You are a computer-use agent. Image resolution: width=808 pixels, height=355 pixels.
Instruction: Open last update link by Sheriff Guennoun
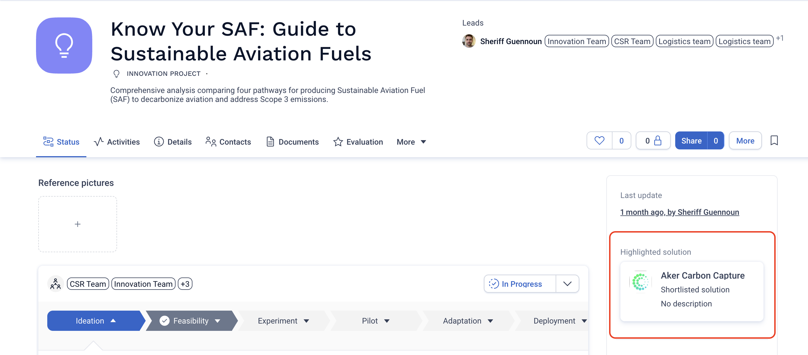click(x=679, y=212)
